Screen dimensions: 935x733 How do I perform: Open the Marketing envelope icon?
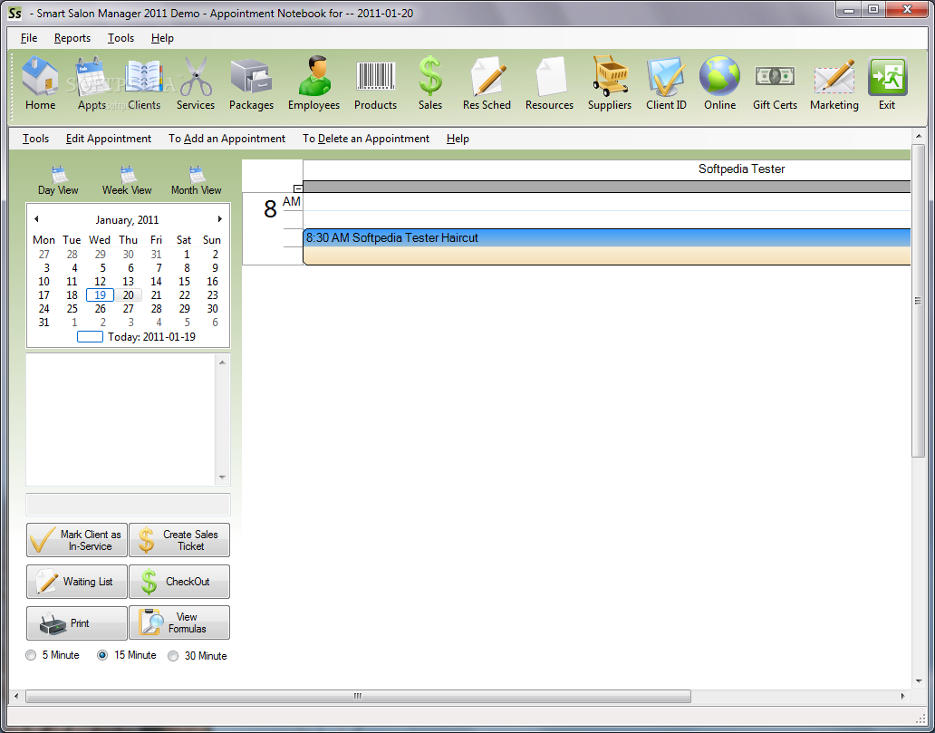coord(834,83)
